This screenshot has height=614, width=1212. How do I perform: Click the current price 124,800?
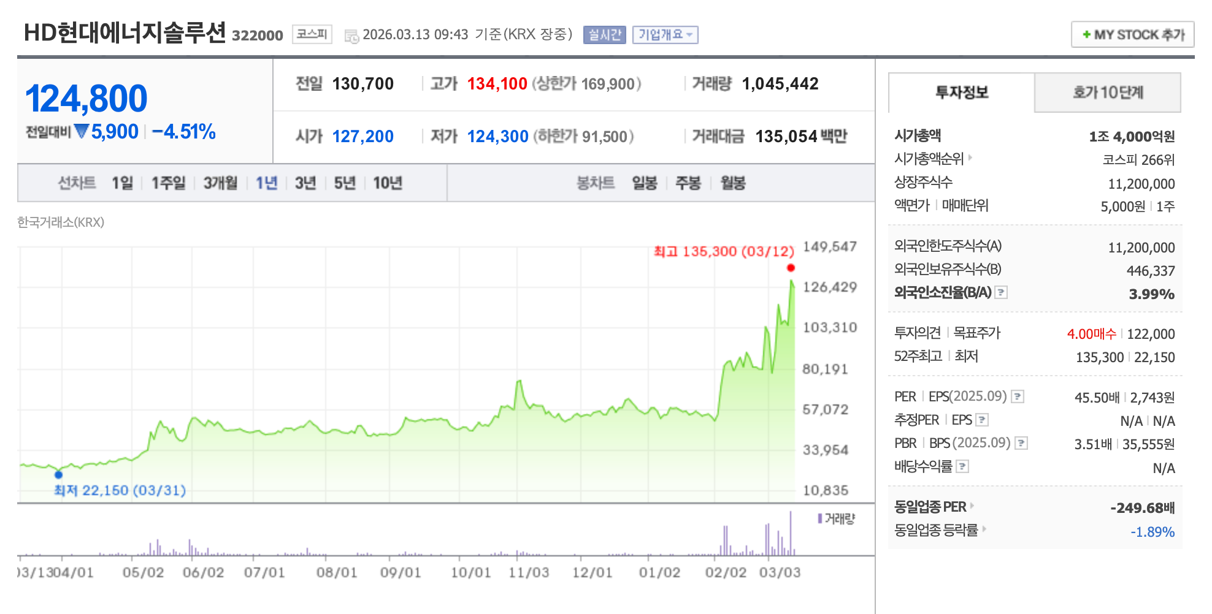pos(86,98)
